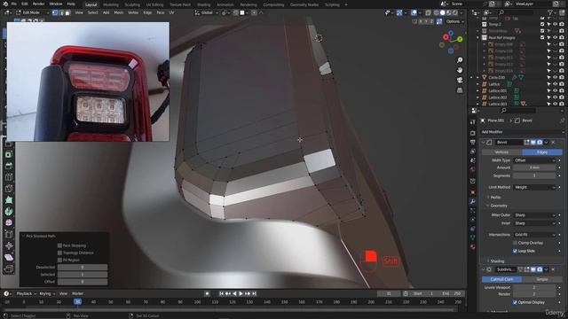The width and height of the screenshot is (568, 319).
Task: Switch to the Shading workspace tab
Action: tap(203, 4)
